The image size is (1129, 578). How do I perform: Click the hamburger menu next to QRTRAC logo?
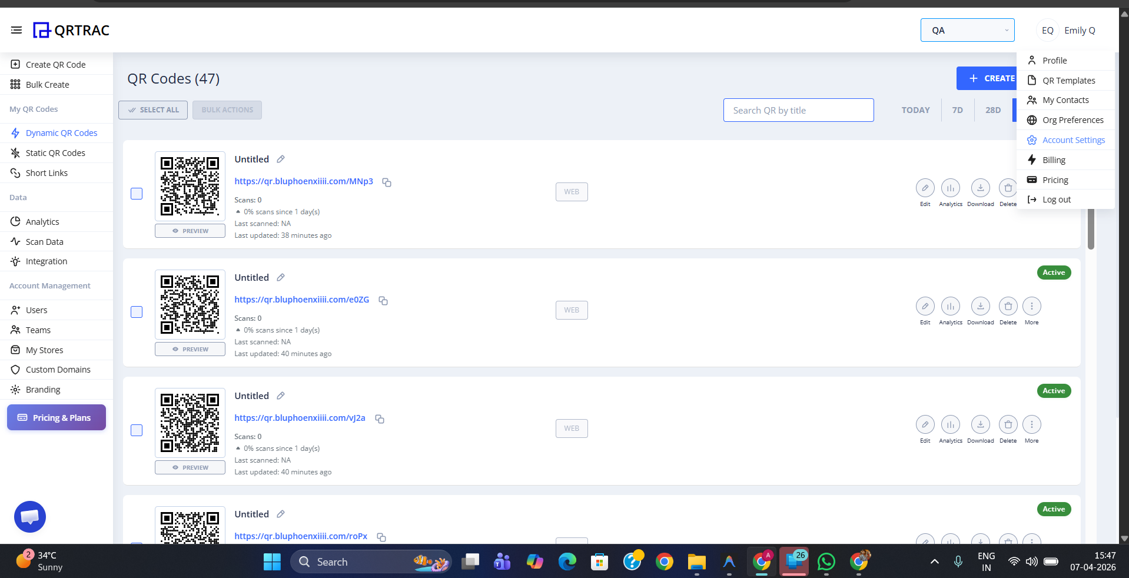[16, 30]
